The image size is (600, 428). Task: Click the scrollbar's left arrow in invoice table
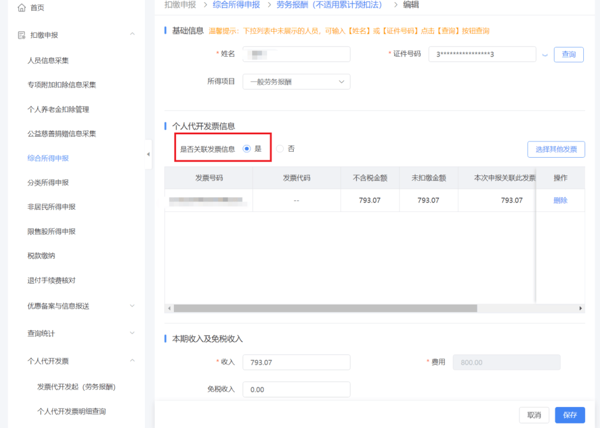pyautogui.click(x=168, y=308)
